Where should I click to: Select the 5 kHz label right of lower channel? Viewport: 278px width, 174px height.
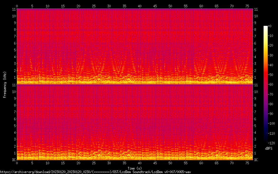[256, 126]
